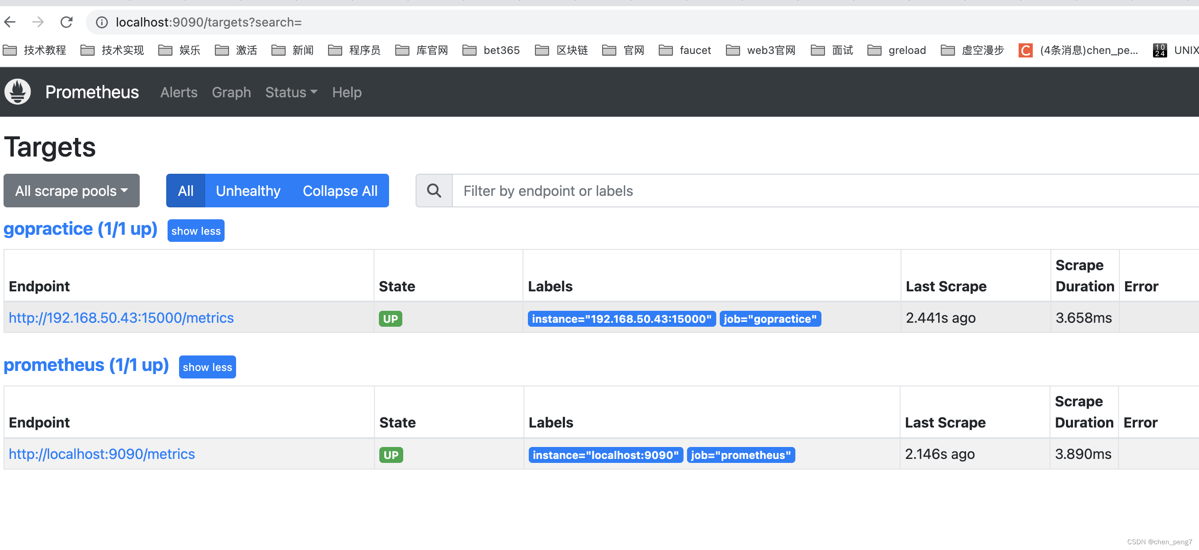Screen dimensions: 1199x550
Task: Click the instance="localhost:9090" label badge
Action: (605, 455)
